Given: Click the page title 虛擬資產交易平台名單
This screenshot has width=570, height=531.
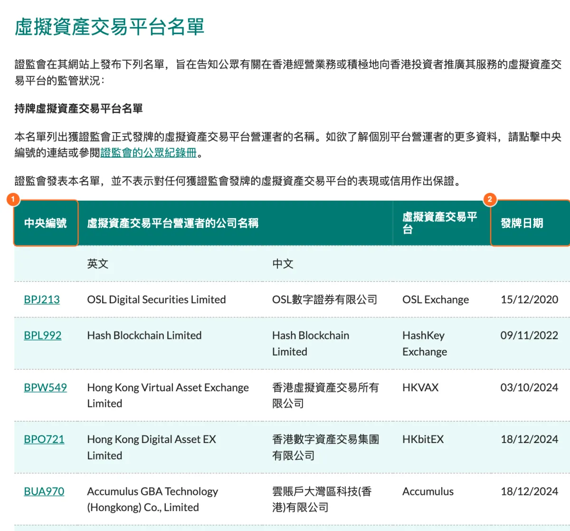Looking at the screenshot, I should pyautogui.click(x=109, y=27).
